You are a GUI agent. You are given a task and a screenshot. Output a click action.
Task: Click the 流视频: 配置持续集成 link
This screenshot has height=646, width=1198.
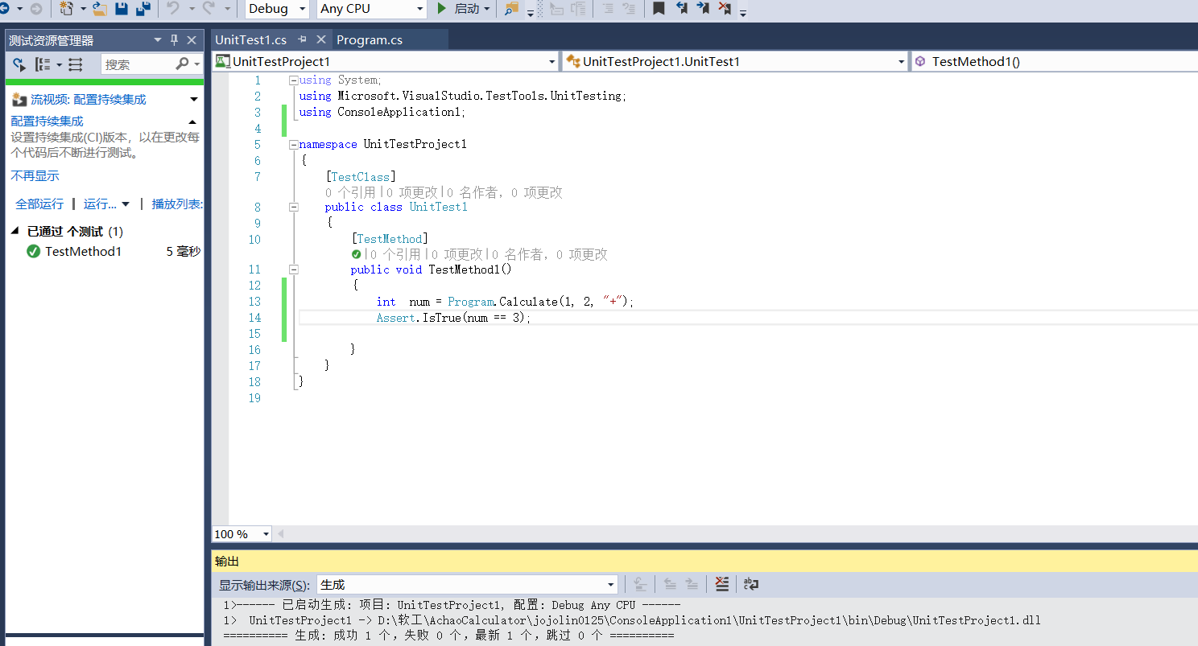click(x=89, y=100)
